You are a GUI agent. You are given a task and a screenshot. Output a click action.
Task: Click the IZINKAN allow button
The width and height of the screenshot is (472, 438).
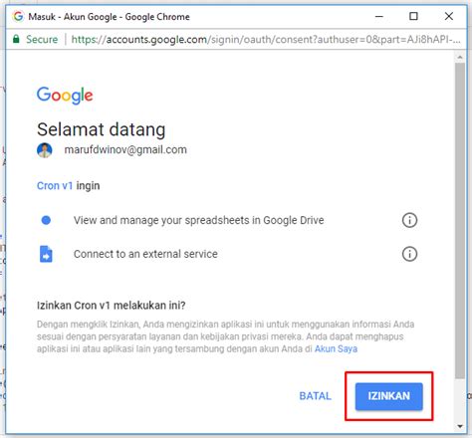tap(388, 396)
